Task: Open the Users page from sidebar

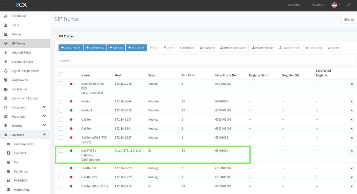Action: (x=15, y=25)
